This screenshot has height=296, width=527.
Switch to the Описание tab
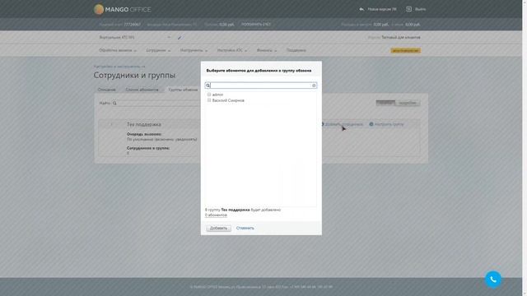pyautogui.click(x=106, y=90)
